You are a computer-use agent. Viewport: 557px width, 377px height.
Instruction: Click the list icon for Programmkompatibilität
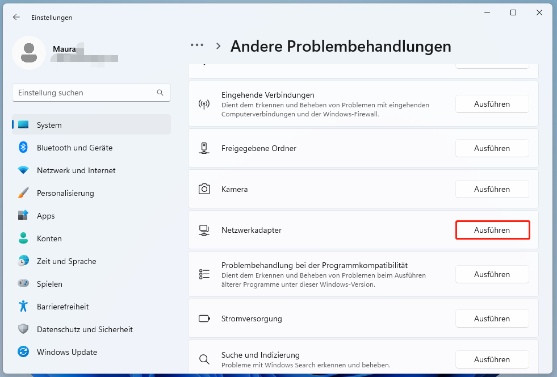204,274
